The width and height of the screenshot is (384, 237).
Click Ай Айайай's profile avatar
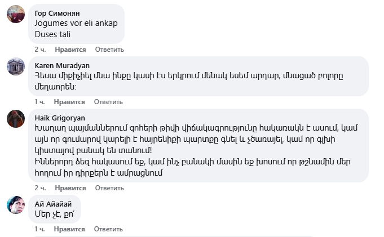coord(15,204)
